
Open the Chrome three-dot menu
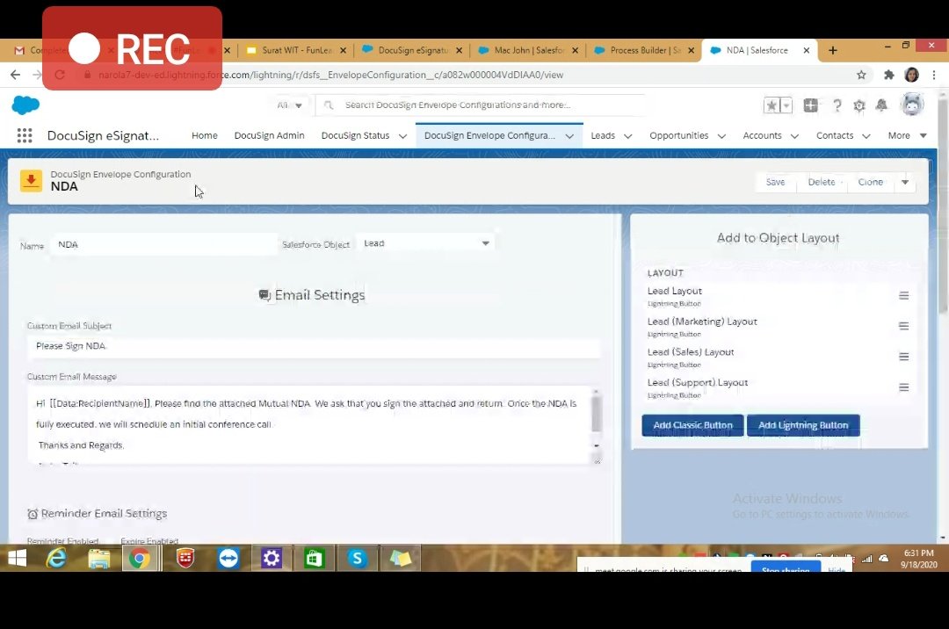934,75
